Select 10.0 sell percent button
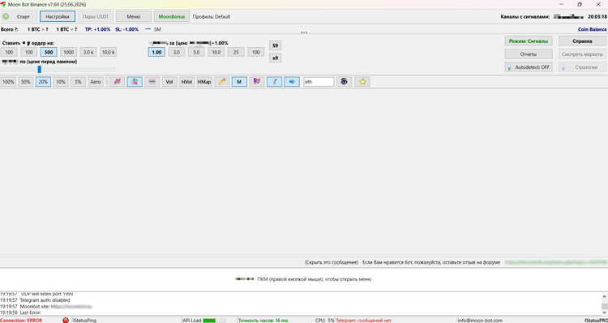608x323 pixels. coord(216,52)
